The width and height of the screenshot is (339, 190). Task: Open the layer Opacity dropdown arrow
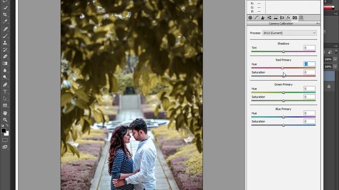(x=335, y=59)
